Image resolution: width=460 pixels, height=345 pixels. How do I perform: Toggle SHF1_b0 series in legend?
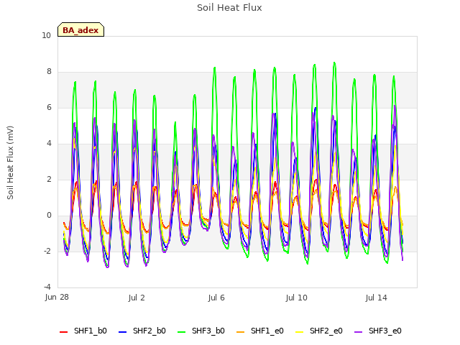[x=83, y=331]
